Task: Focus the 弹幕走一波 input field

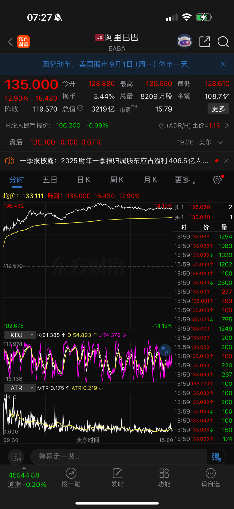Action: 119,457
